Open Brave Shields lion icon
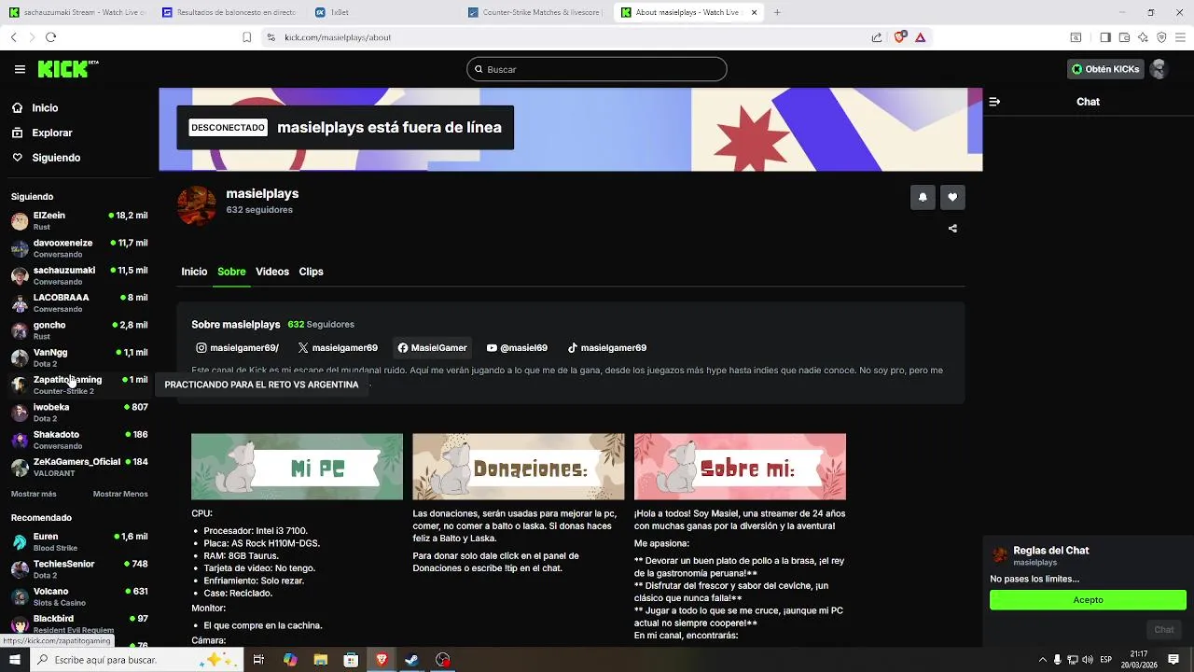Image resolution: width=1194 pixels, height=672 pixels. (899, 37)
